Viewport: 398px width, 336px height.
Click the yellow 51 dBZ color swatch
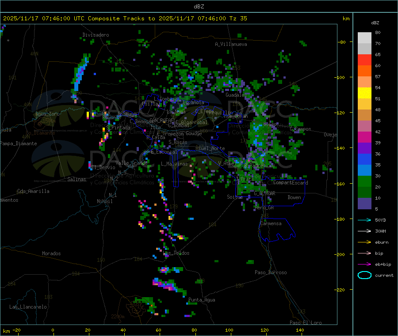tap(364, 93)
